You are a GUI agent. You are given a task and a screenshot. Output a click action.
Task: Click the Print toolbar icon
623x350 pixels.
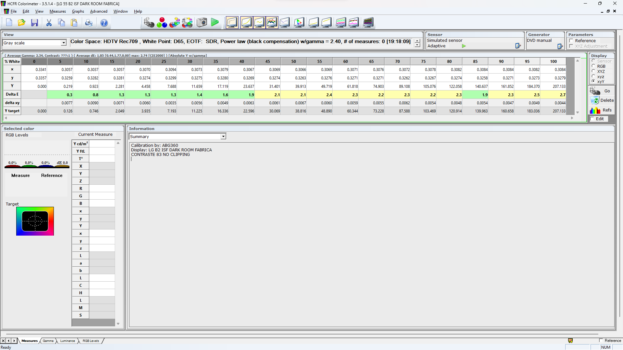tap(89, 23)
